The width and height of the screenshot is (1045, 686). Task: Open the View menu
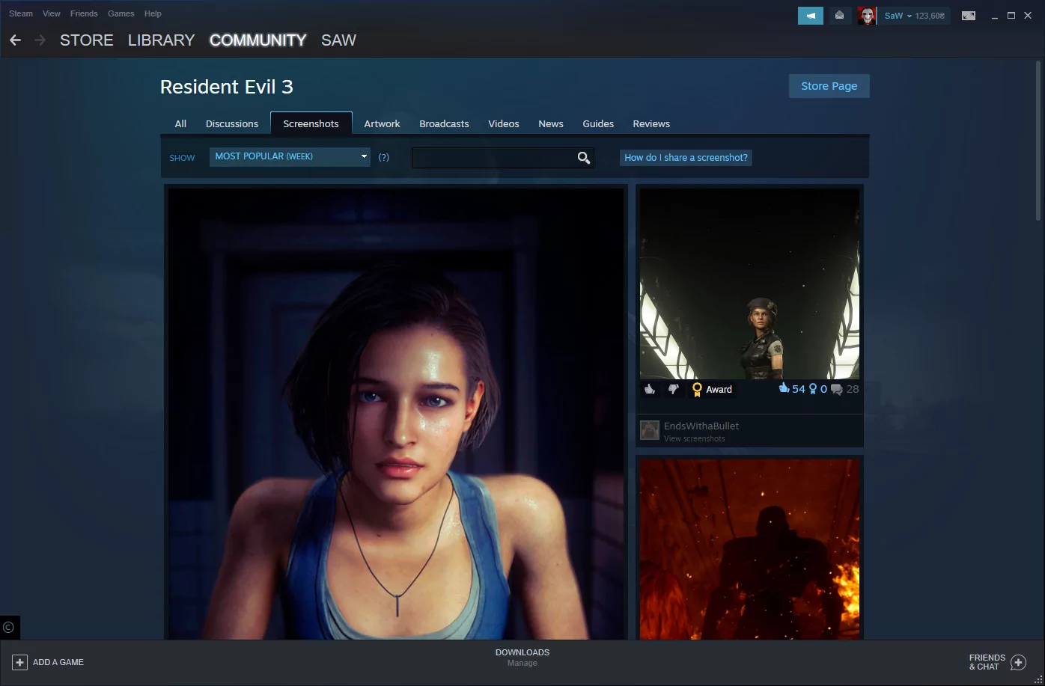(52, 13)
